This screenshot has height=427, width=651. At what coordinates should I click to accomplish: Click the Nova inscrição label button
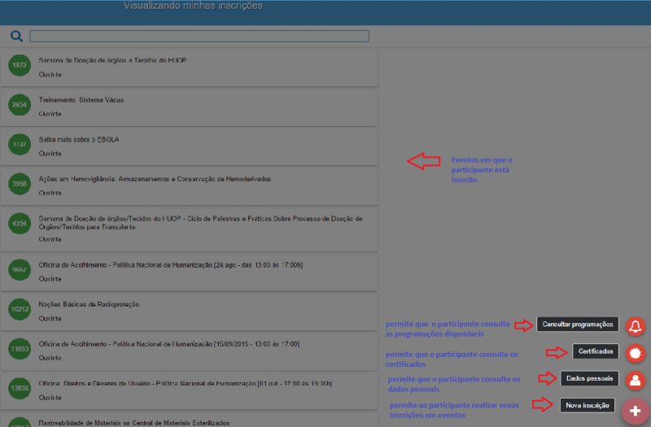click(587, 405)
